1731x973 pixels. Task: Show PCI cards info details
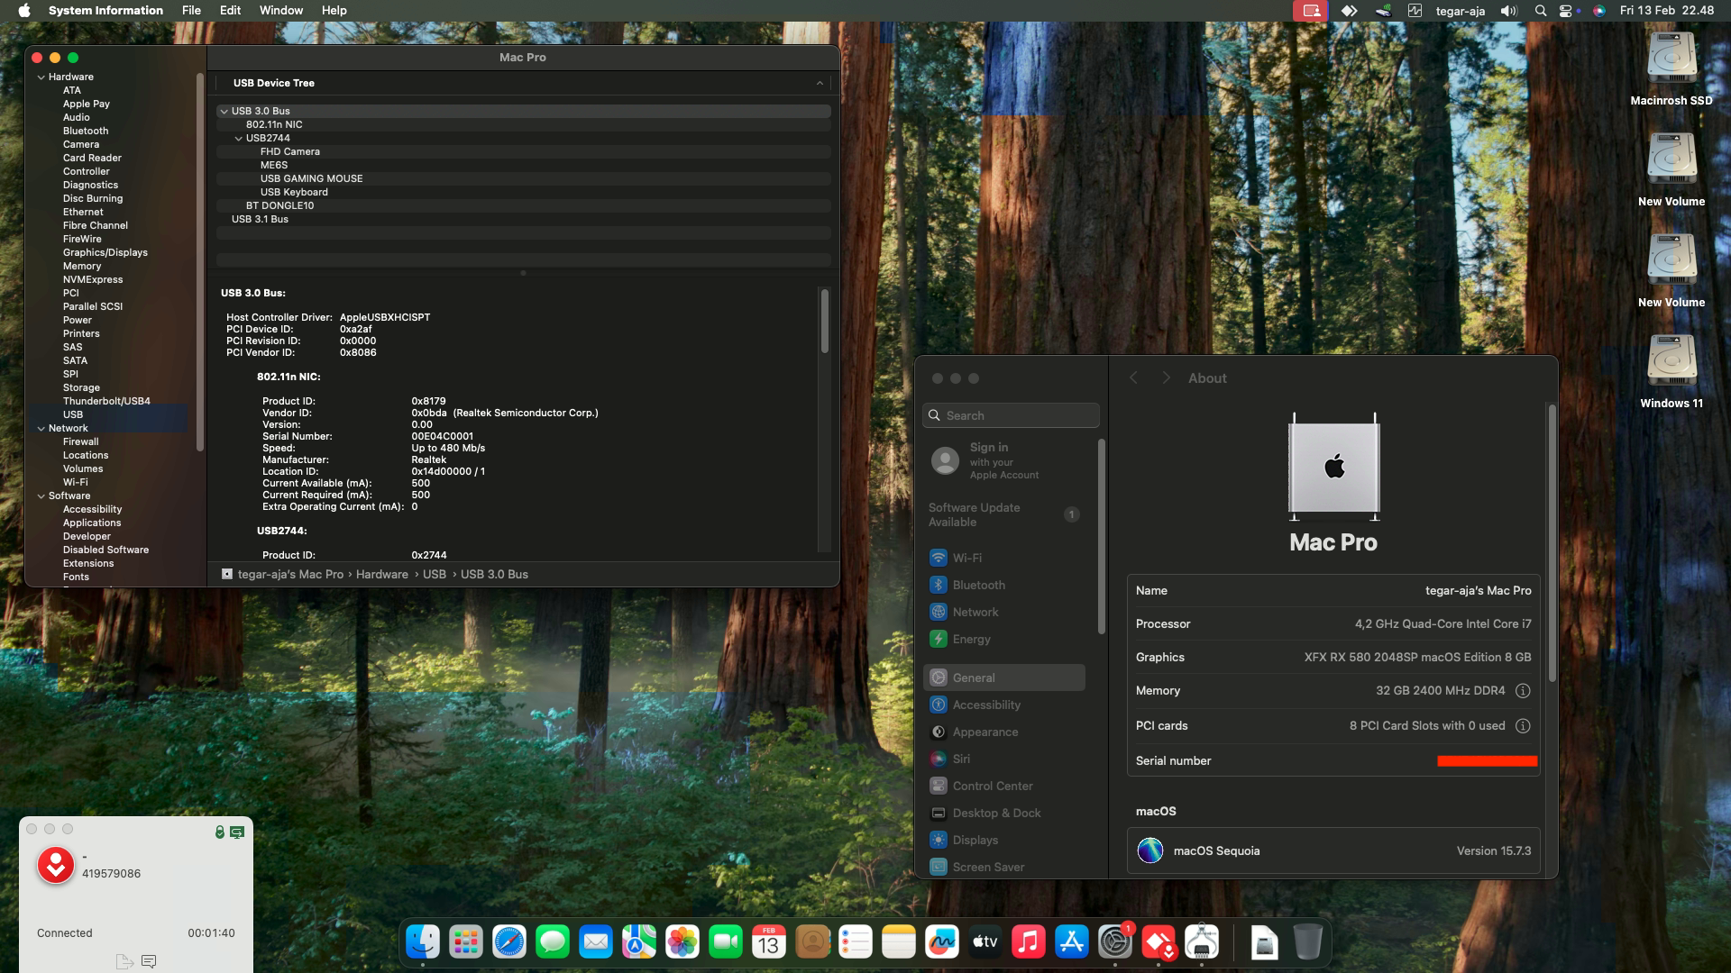[1523, 726]
